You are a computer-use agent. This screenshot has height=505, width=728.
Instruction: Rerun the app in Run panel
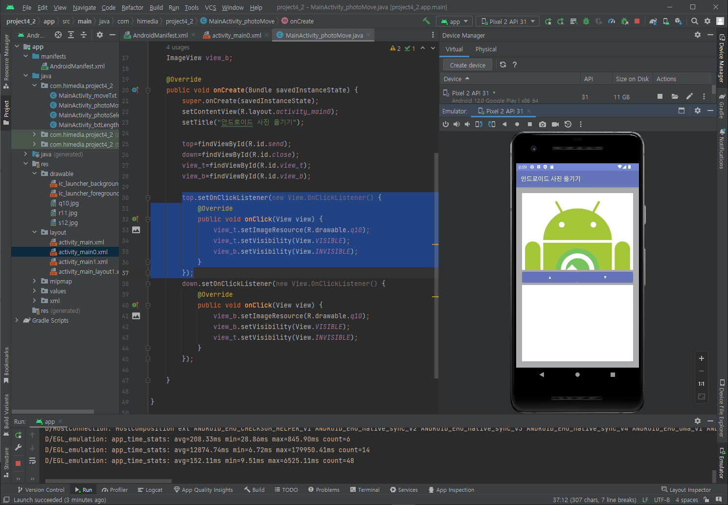pyautogui.click(x=18, y=435)
